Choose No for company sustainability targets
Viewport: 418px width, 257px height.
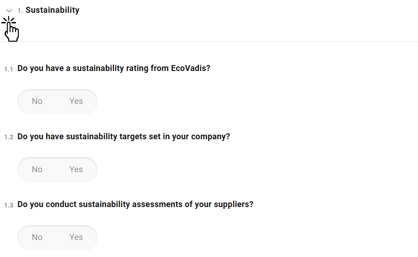tap(37, 170)
